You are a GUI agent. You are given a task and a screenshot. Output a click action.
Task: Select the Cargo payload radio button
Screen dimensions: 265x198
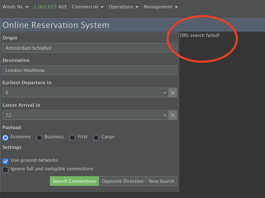click(x=96, y=137)
